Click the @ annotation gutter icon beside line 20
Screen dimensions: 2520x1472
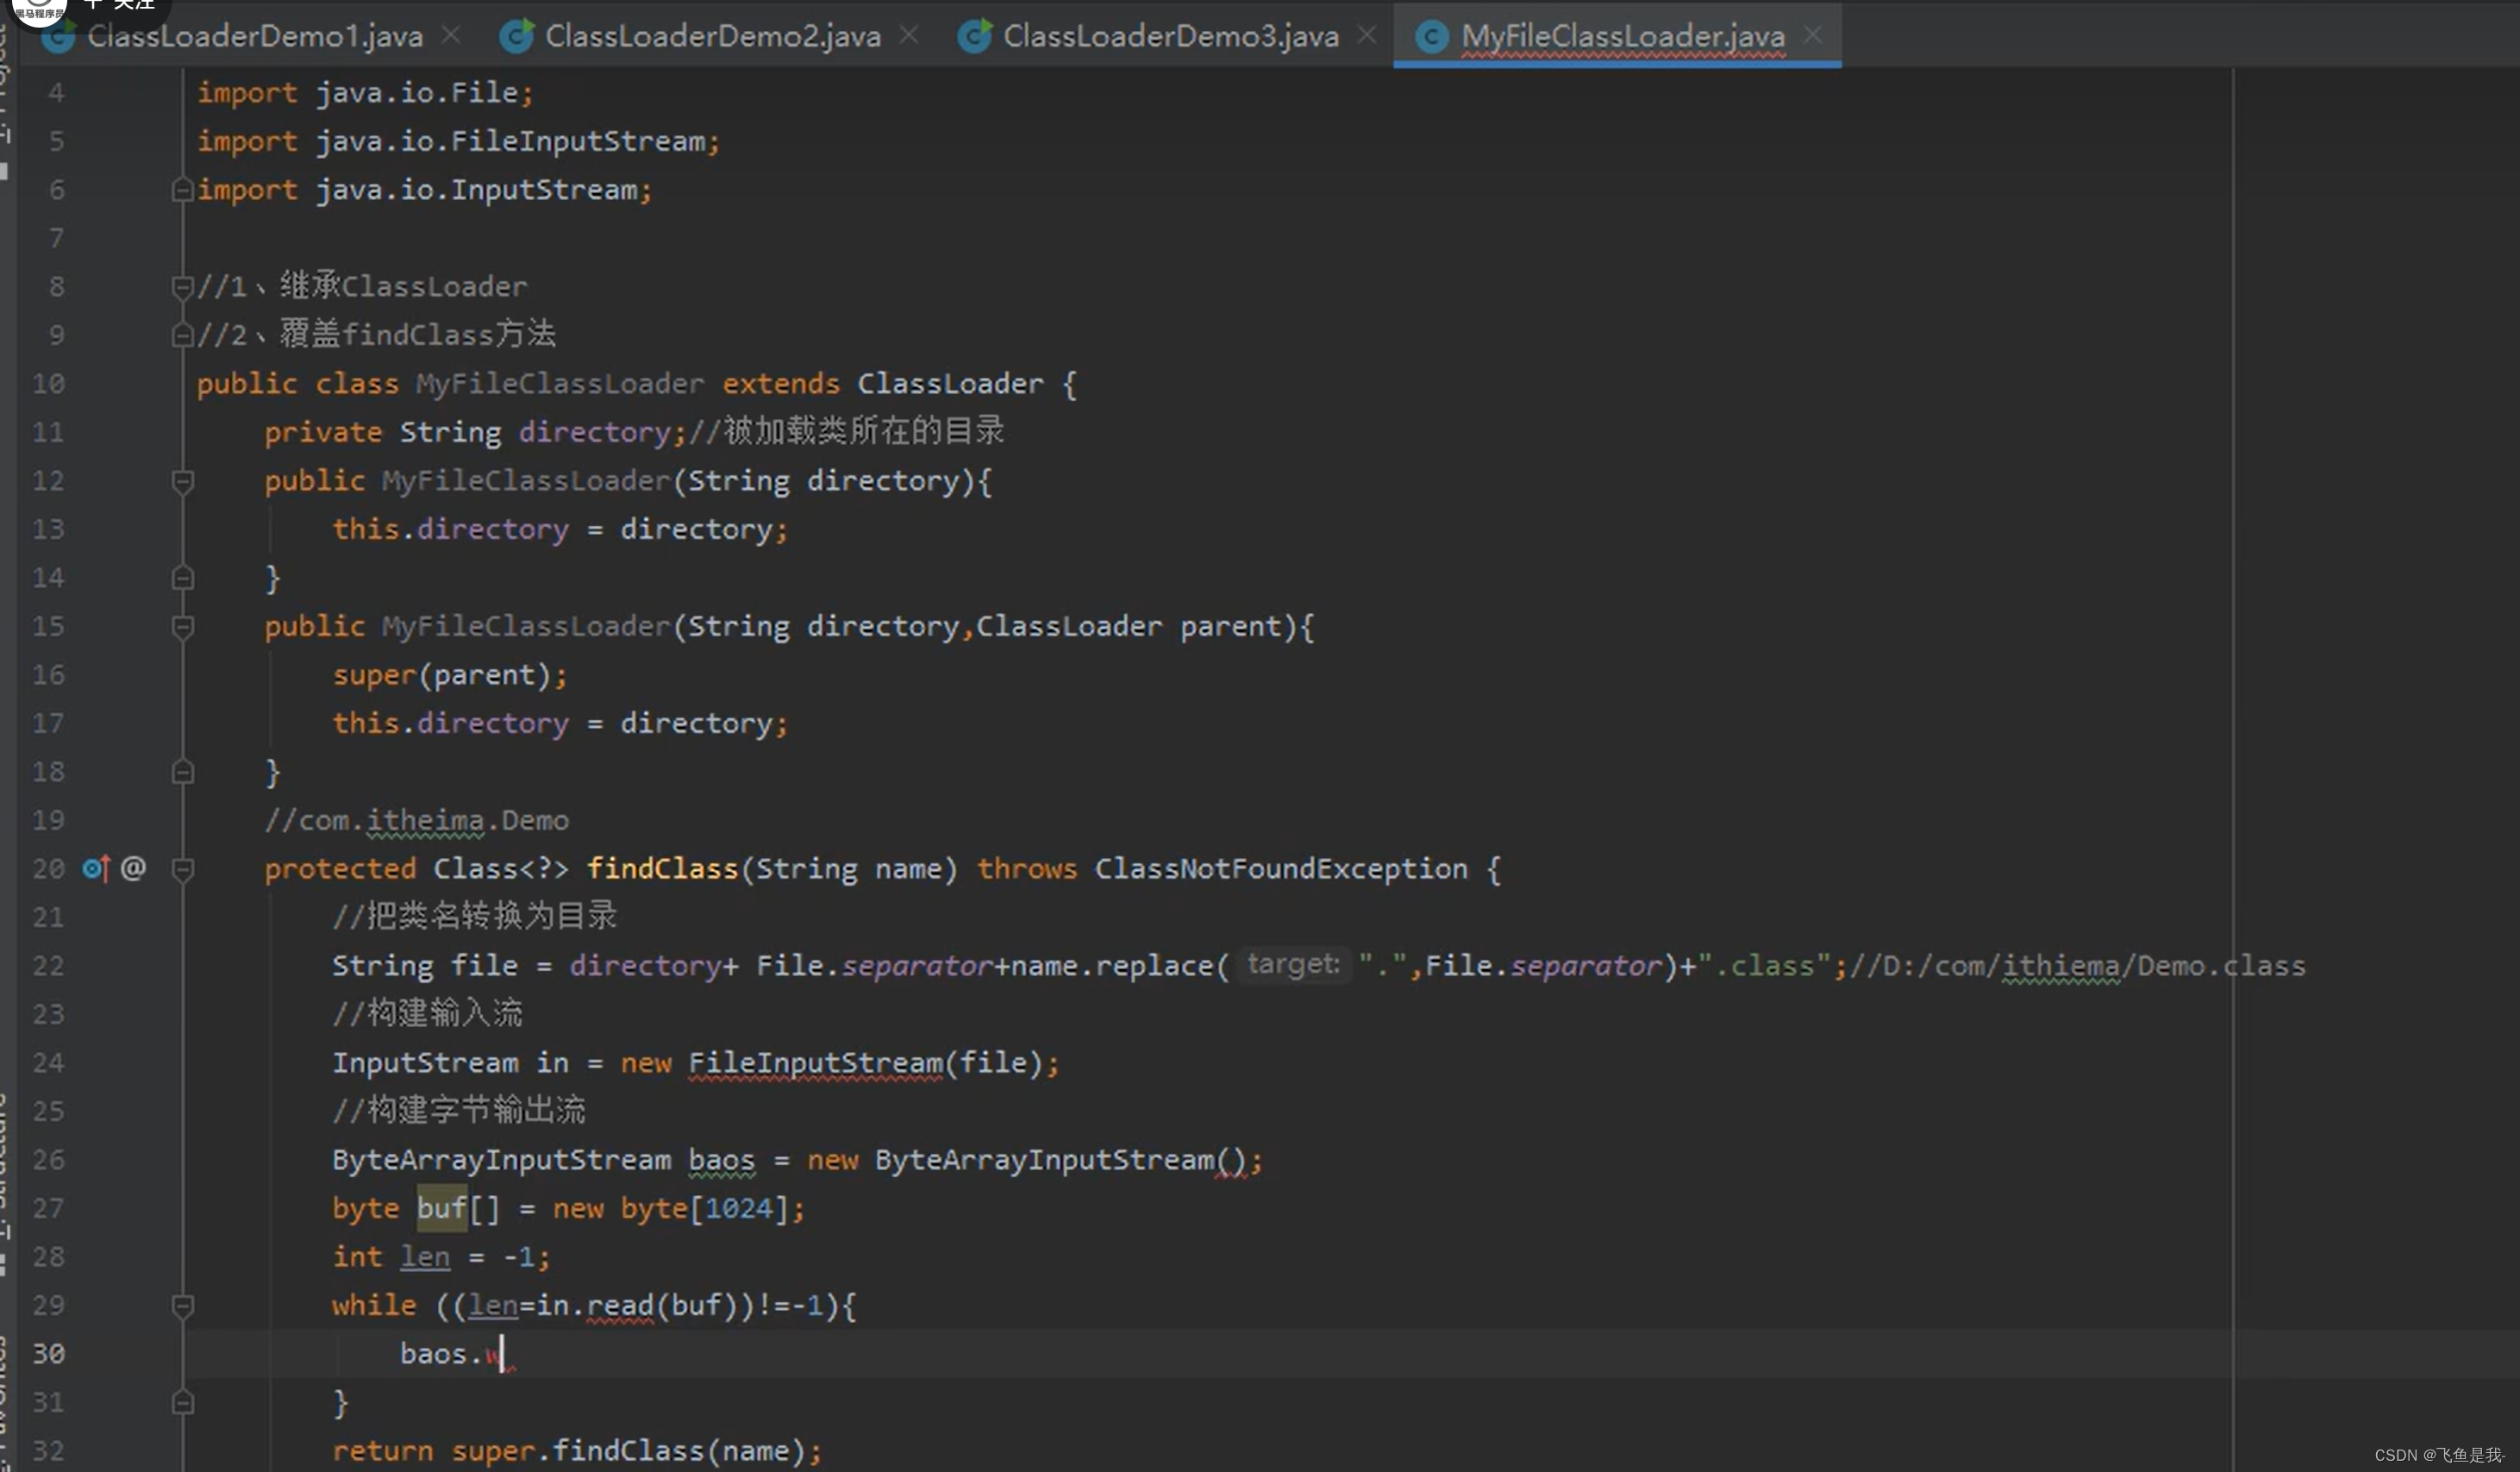coord(133,868)
